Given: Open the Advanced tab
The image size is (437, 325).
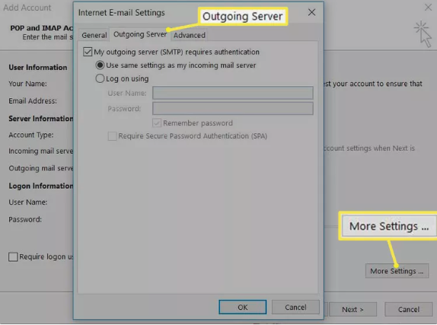Looking at the screenshot, I should pyautogui.click(x=190, y=36).
